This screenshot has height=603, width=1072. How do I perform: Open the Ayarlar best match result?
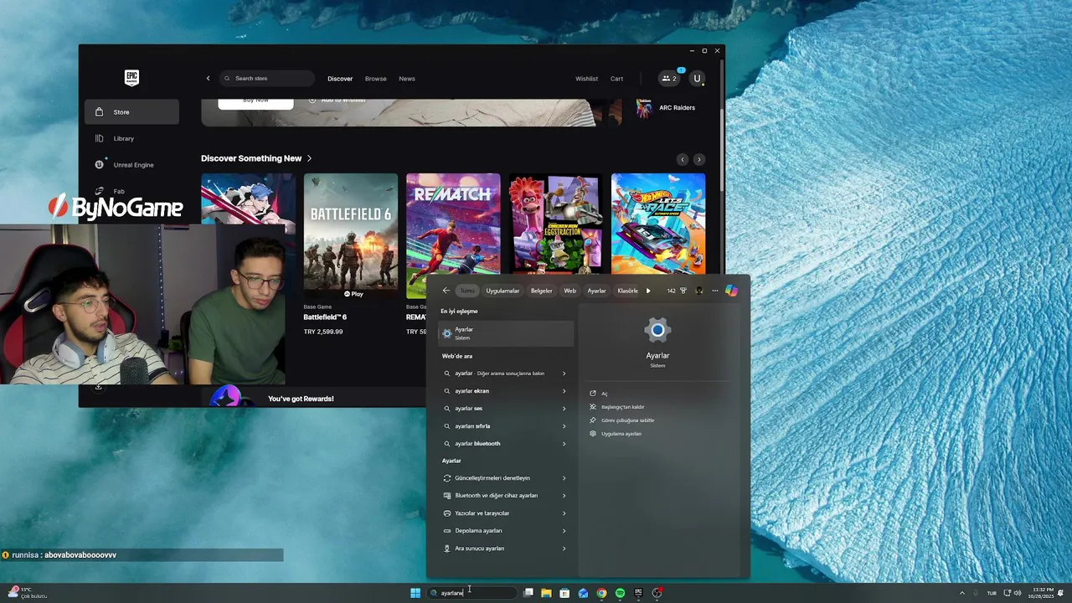(x=506, y=333)
